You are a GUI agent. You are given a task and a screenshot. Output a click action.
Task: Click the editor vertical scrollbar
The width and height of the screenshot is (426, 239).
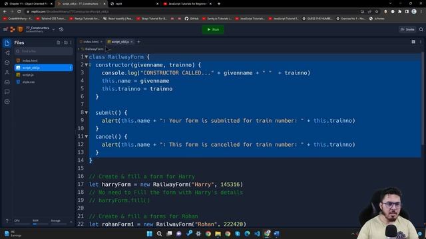(x=423, y=99)
